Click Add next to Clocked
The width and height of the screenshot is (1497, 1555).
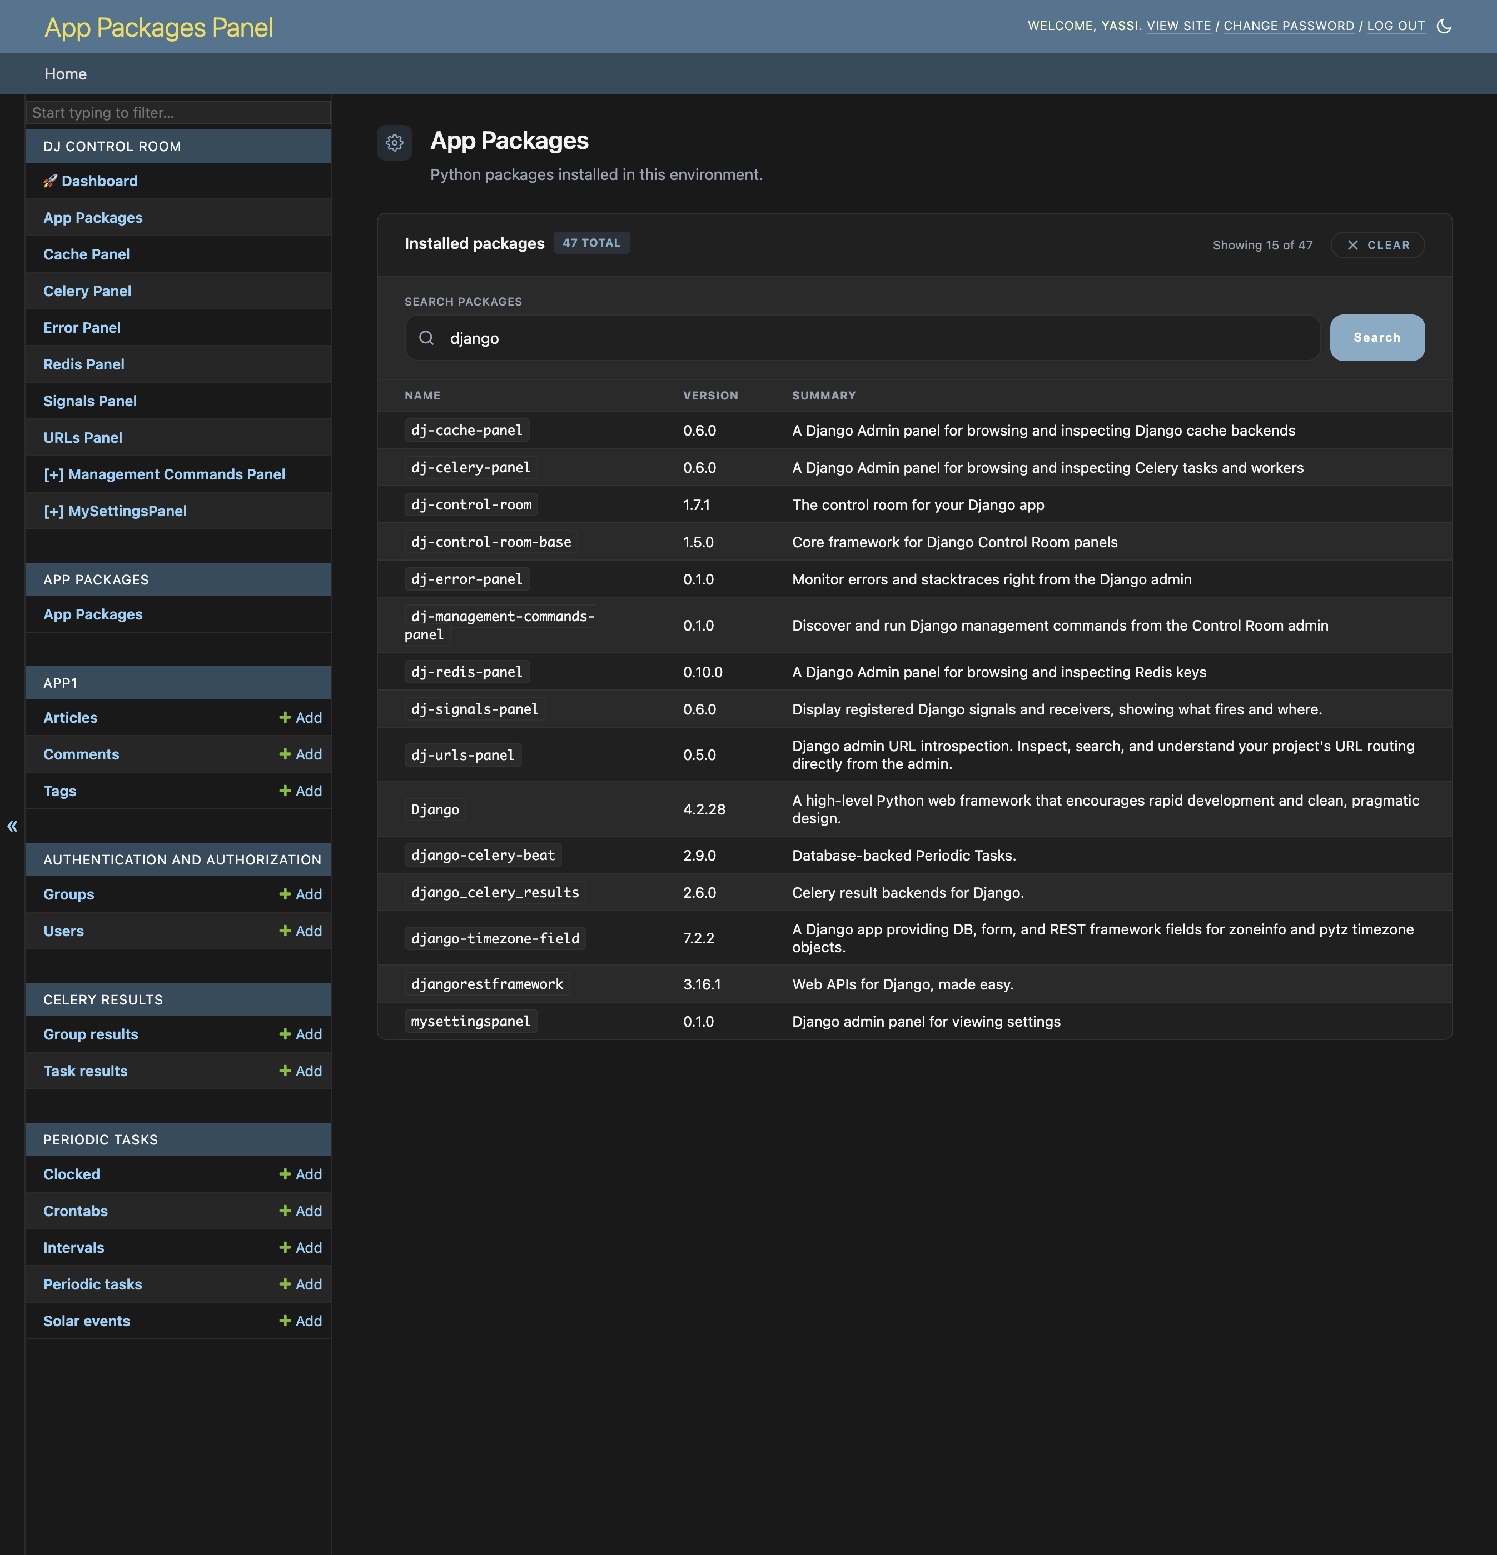click(301, 1174)
